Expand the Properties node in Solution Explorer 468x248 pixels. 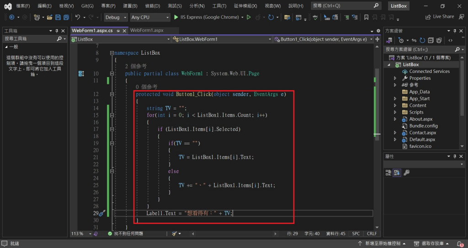click(x=395, y=78)
